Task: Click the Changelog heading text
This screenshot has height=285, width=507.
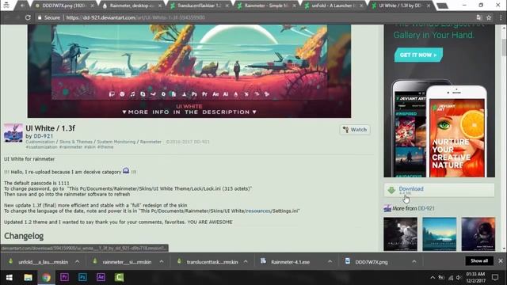Action: tap(24, 236)
